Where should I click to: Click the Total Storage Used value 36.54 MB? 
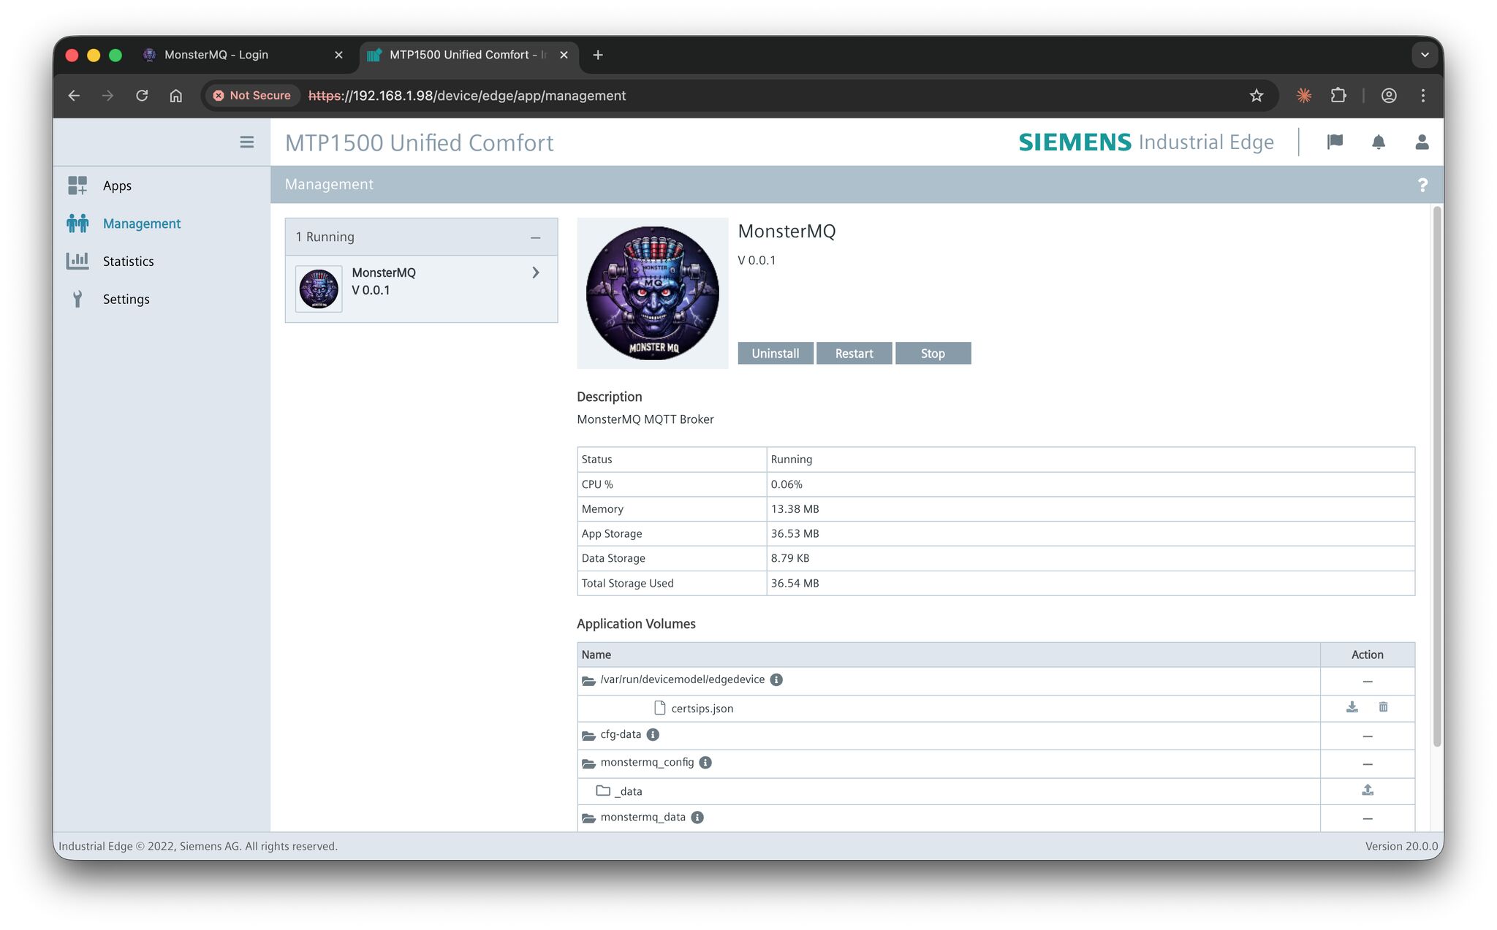tap(795, 583)
